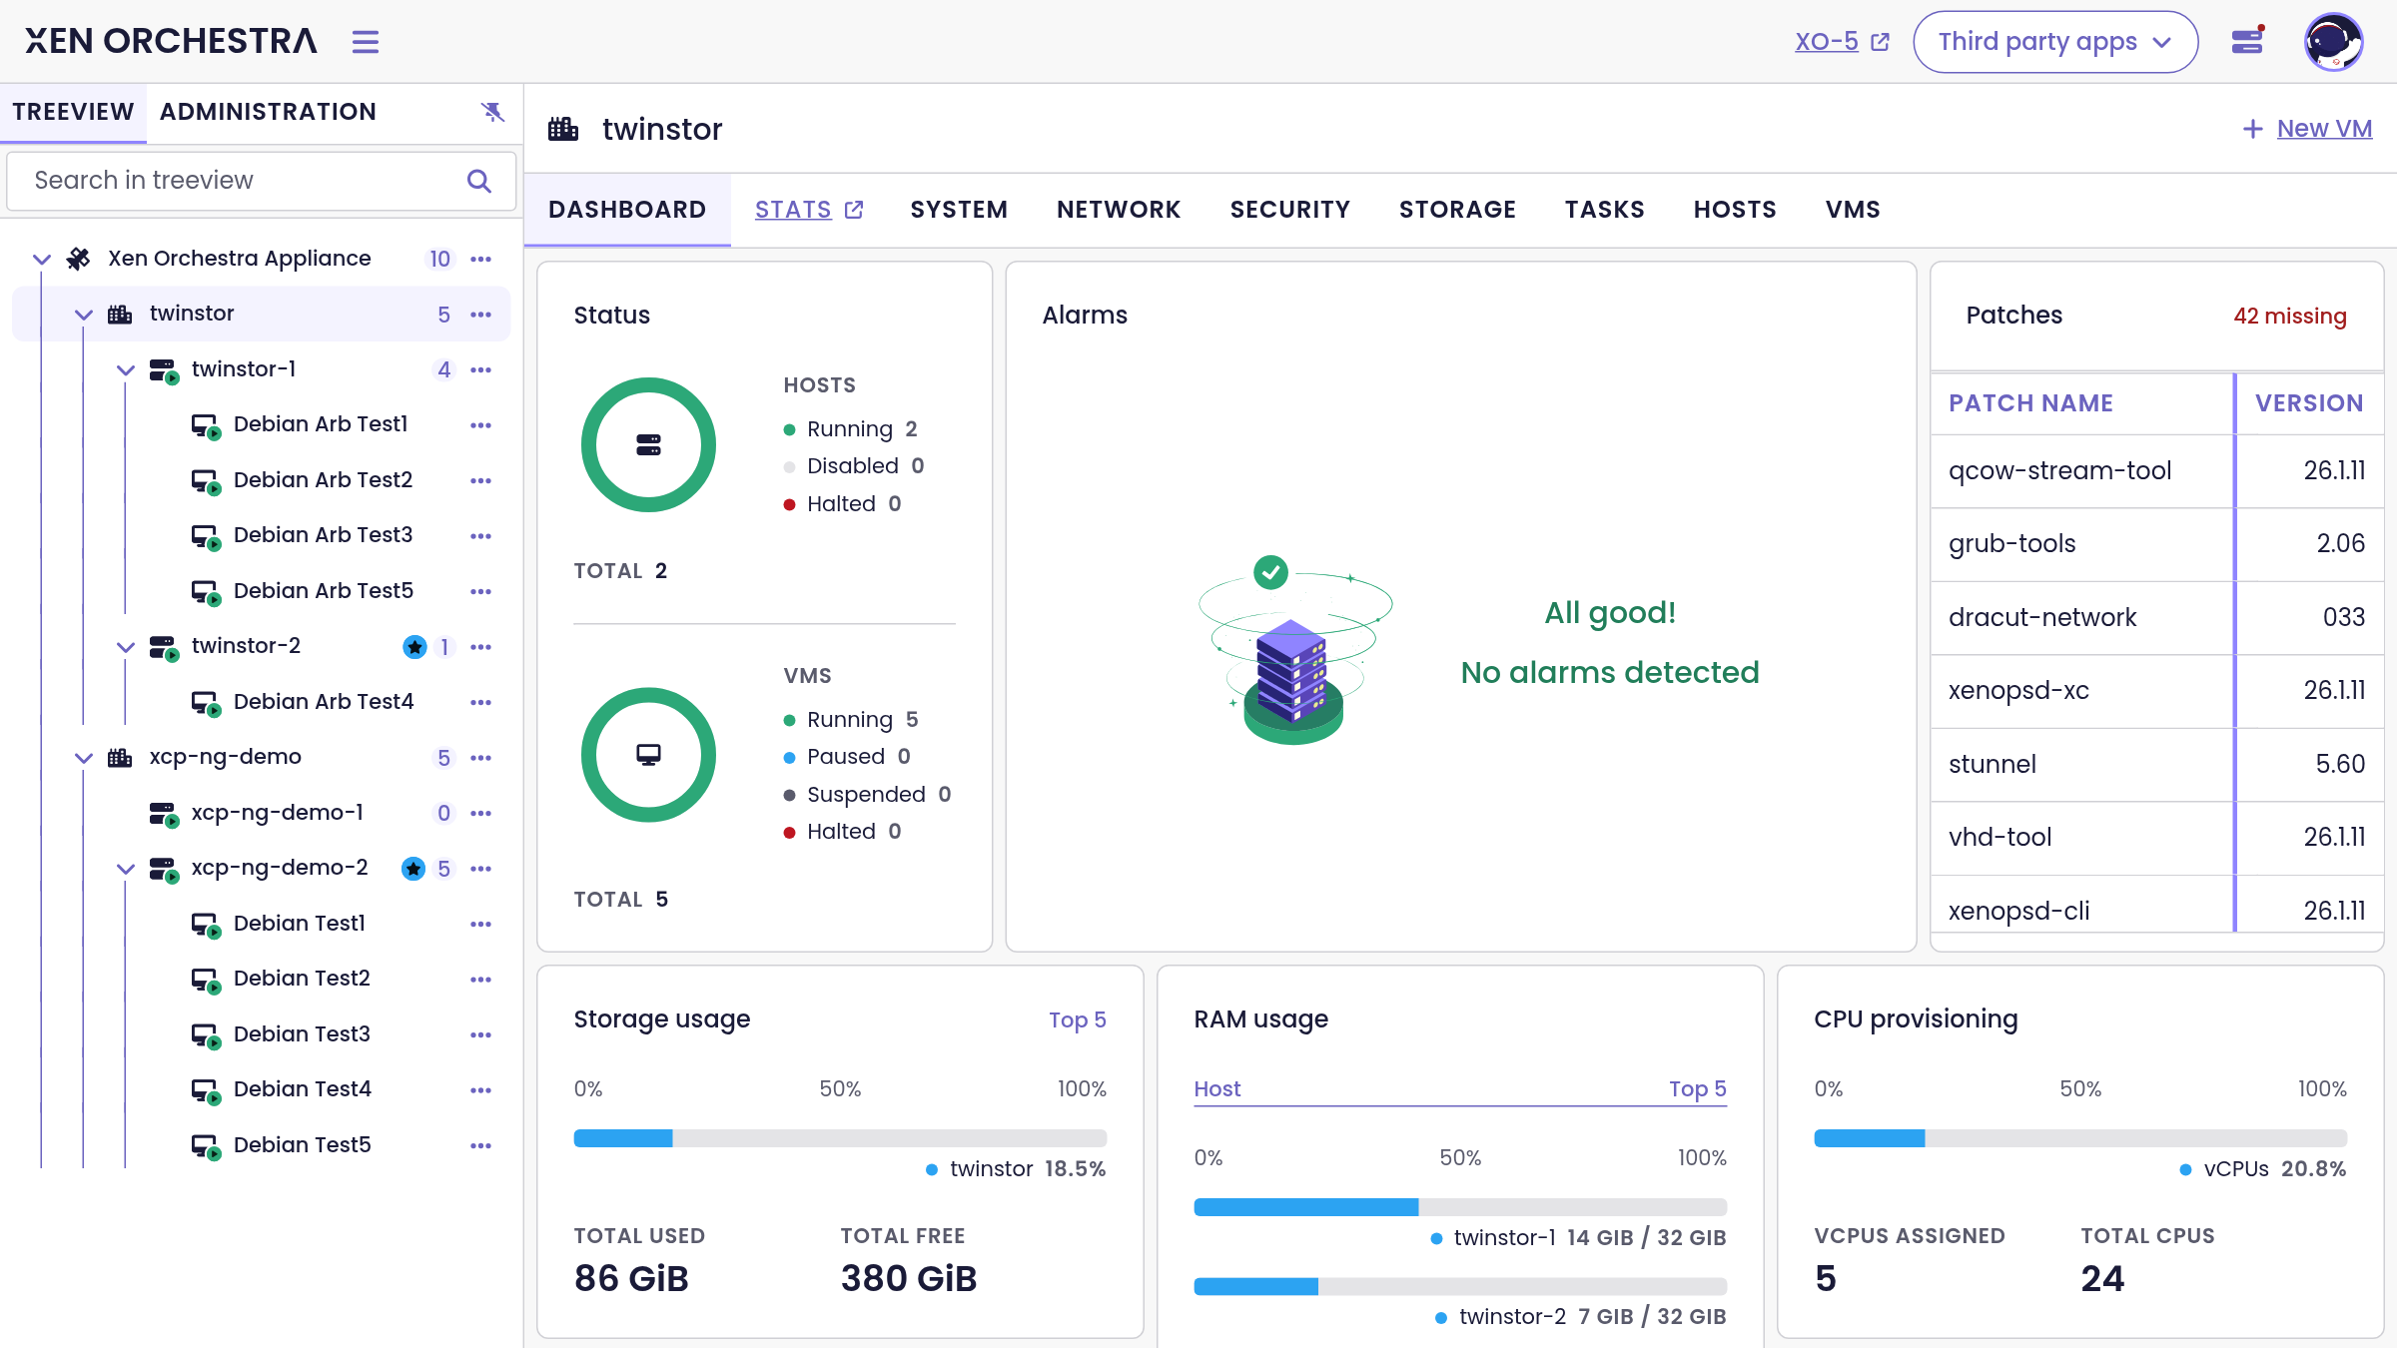Select Debian Arb Test5 in the tree
Viewport: 2397px width, 1348px height.
[x=323, y=591]
